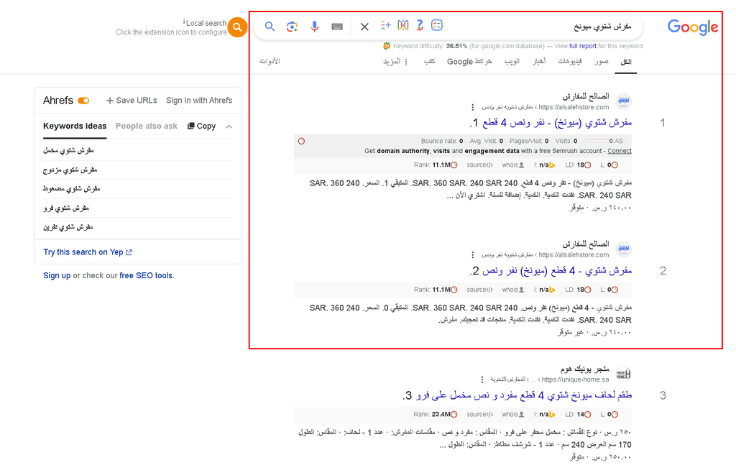
Task: Open the blue title link of result 2
Action: click(557, 271)
